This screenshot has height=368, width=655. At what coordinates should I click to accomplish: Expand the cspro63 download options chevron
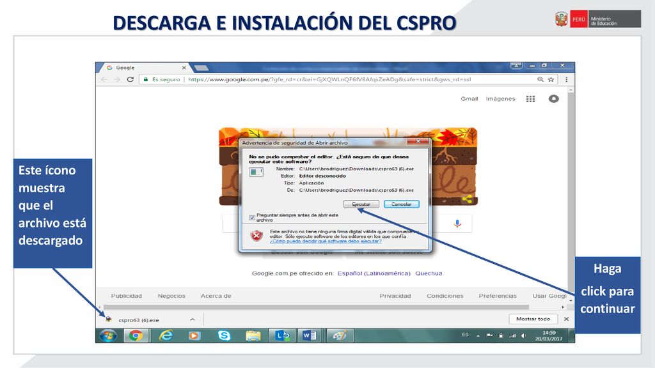[x=192, y=319]
